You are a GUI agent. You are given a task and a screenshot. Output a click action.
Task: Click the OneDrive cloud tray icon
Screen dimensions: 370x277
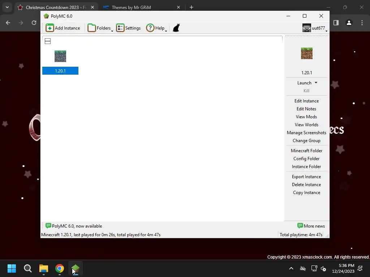303,268
